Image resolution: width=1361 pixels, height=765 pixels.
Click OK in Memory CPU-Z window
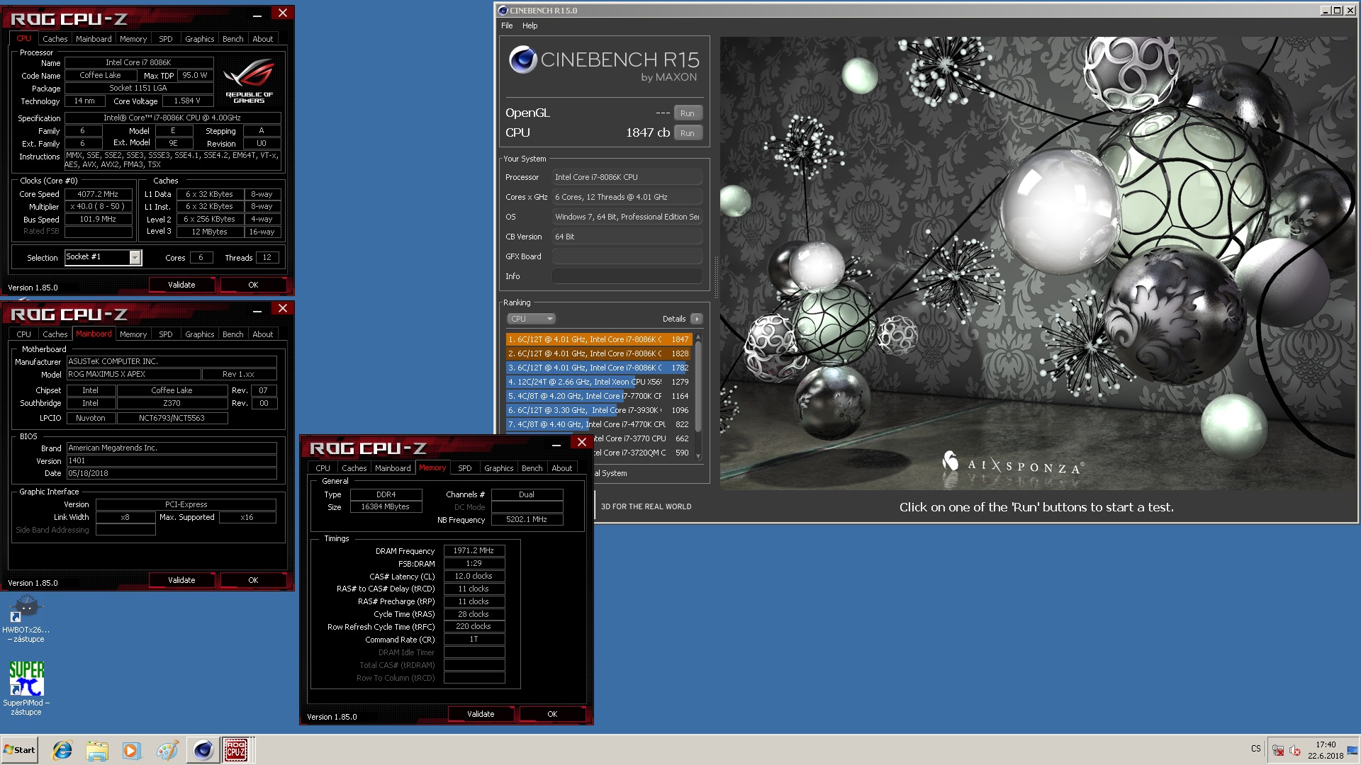[552, 714]
